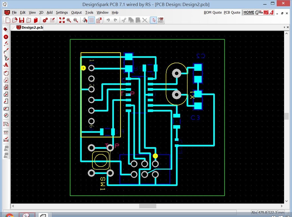
Task: Open the Settings menu
Action: pos(62,13)
